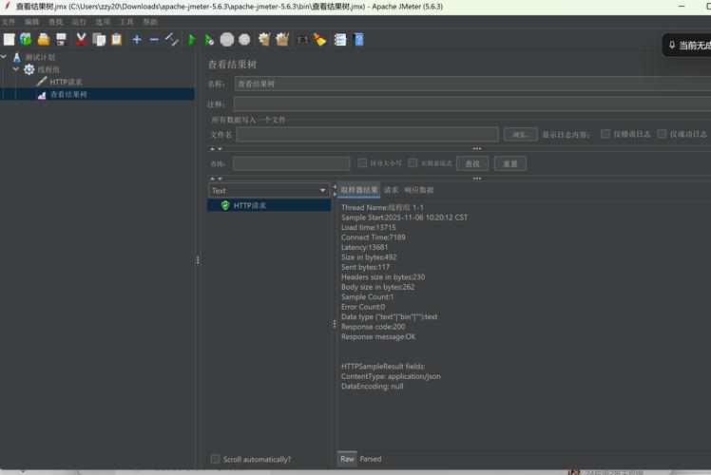Switch to the 响应数据 tab
This screenshot has height=475, width=711.
click(418, 190)
